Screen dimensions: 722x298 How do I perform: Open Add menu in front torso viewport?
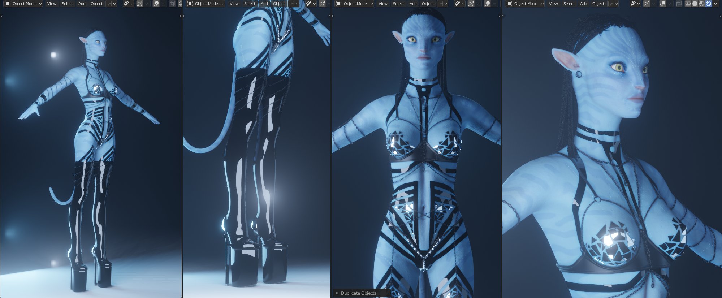413,4
